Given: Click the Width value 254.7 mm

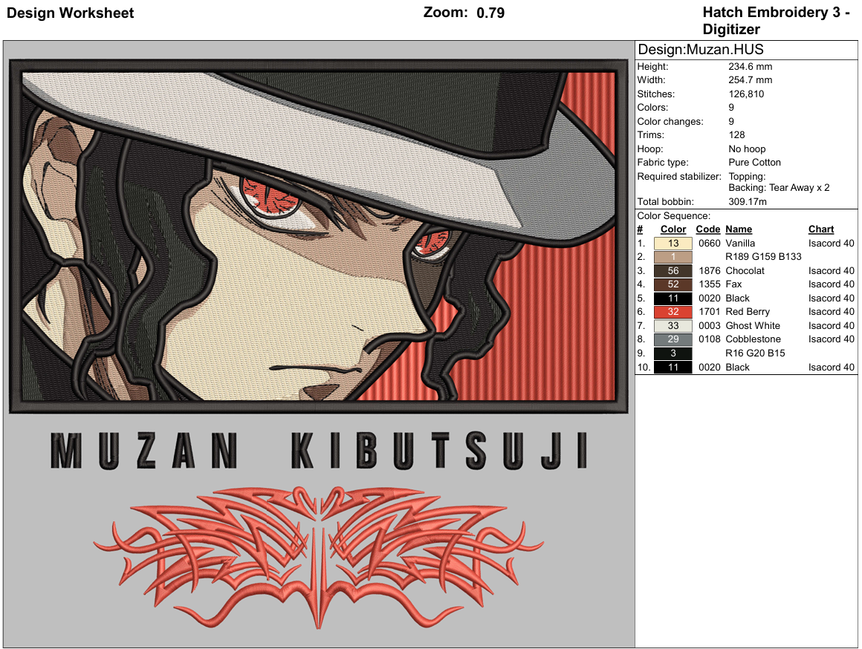Looking at the screenshot, I should 750,80.
